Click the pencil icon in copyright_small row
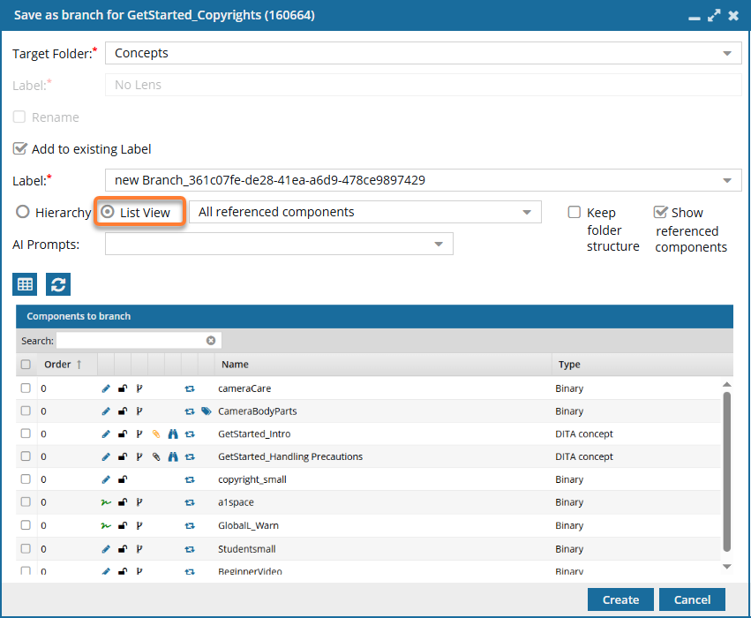 click(x=106, y=479)
